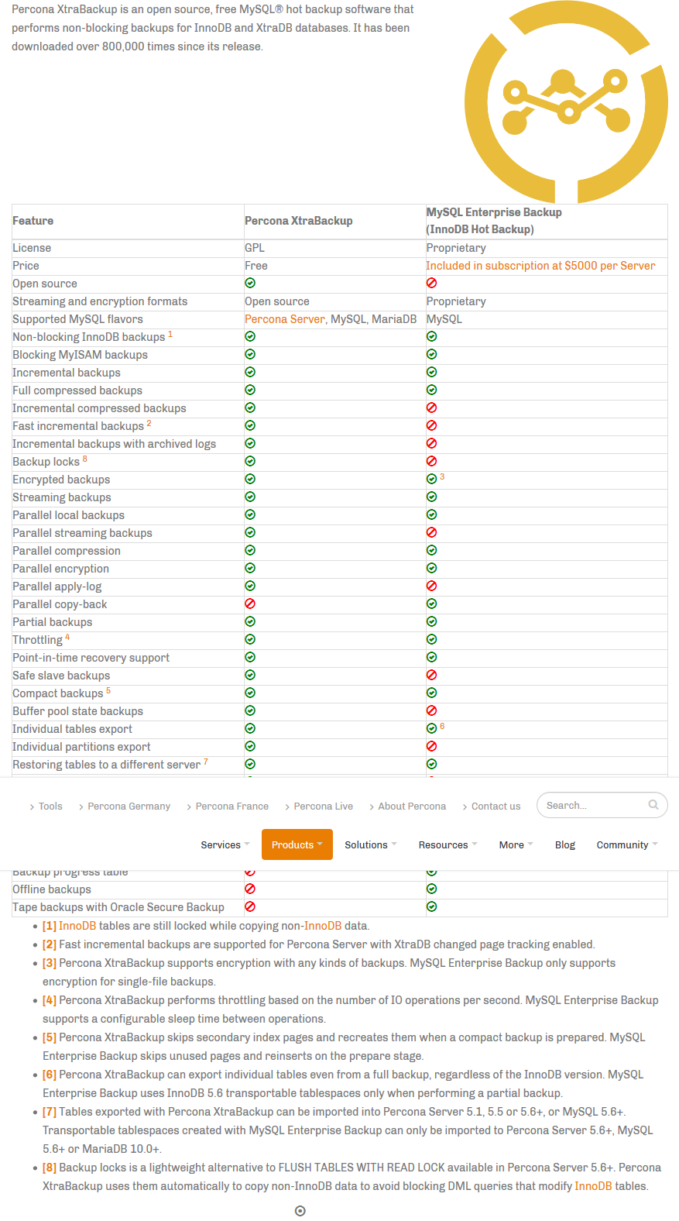Click 'Included in subscription at $5000 per Server'

pyautogui.click(x=540, y=266)
